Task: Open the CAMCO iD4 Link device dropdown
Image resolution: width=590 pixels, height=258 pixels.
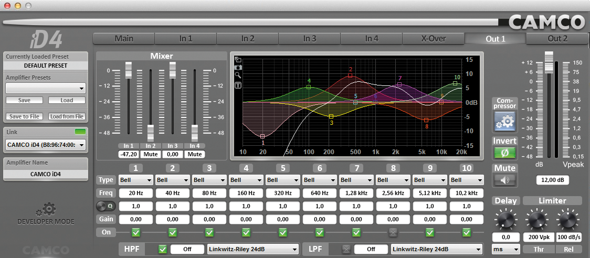Action: 46,145
